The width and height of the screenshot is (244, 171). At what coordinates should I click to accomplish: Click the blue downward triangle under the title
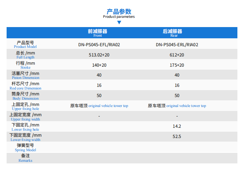119,22
